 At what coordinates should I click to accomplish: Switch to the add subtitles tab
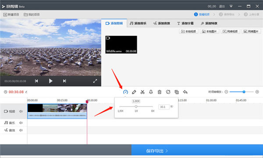pyautogui.click(x=185, y=23)
